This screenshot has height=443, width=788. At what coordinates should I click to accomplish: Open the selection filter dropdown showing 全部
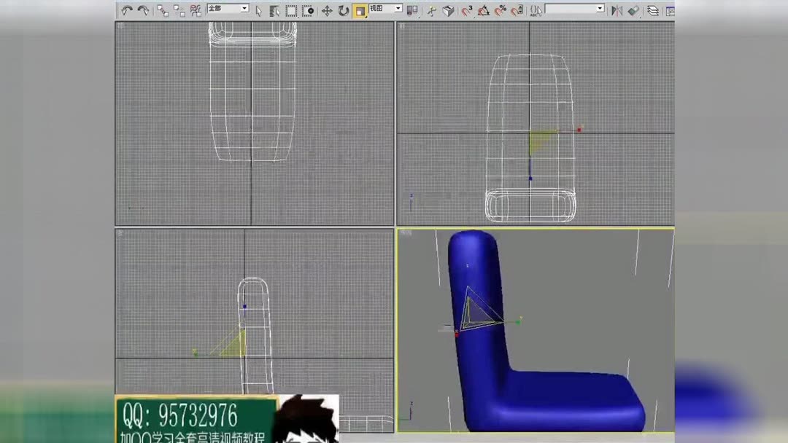click(x=246, y=8)
